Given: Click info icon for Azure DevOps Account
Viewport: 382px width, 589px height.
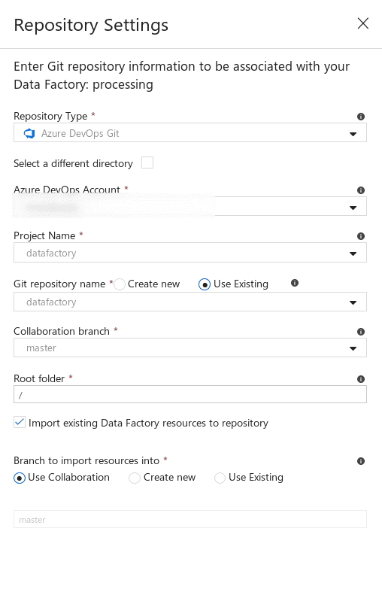Looking at the screenshot, I should (361, 190).
